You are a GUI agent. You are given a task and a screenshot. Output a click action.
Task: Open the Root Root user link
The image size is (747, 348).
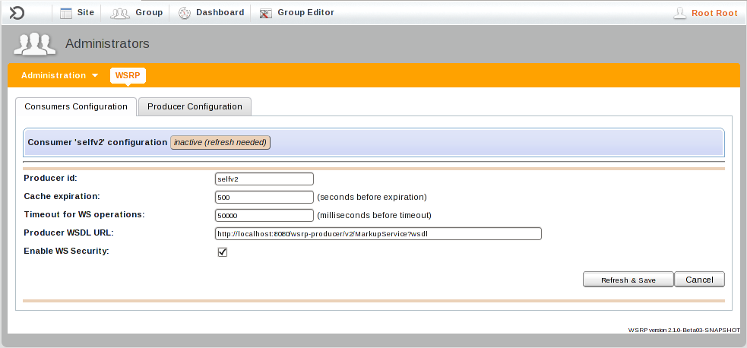coord(714,13)
